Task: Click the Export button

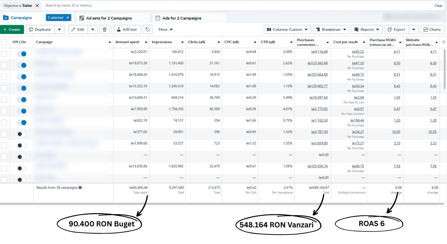Action: click(x=397, y=29)
